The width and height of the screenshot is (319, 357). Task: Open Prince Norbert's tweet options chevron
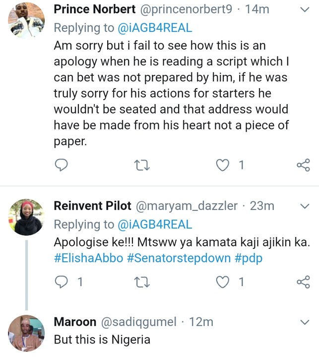coord(306,8)
